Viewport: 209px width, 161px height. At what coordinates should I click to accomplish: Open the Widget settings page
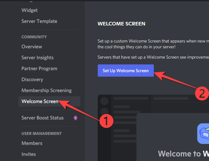[x=30, y=10]
